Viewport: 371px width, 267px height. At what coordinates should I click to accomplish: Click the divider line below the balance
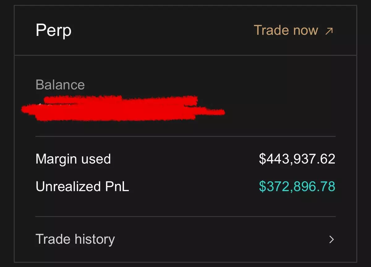[x=185, y=136]
